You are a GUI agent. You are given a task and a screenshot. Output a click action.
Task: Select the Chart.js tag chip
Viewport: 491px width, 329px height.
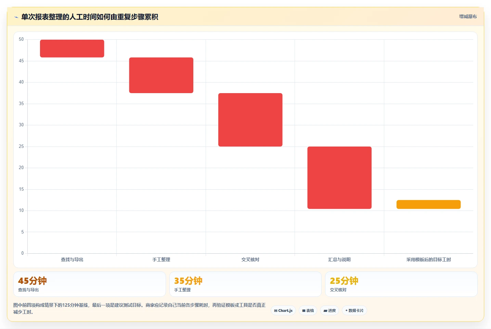coord(283,311)
